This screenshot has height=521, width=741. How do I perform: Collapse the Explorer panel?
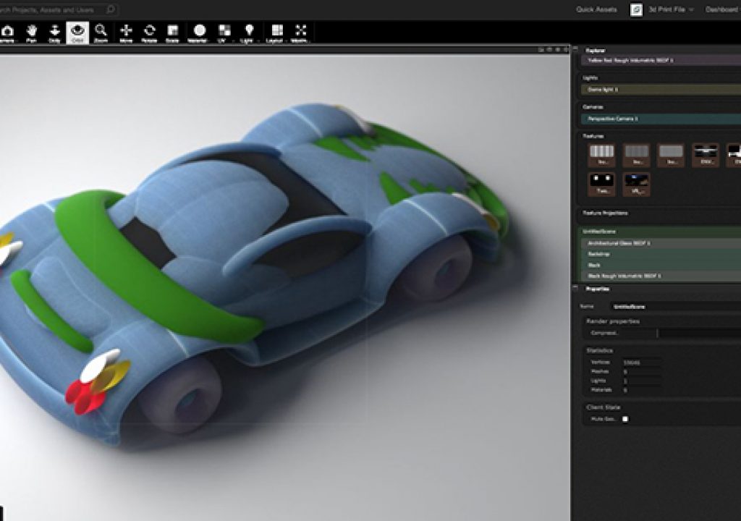pyautogui.click(x=575, y=48)
